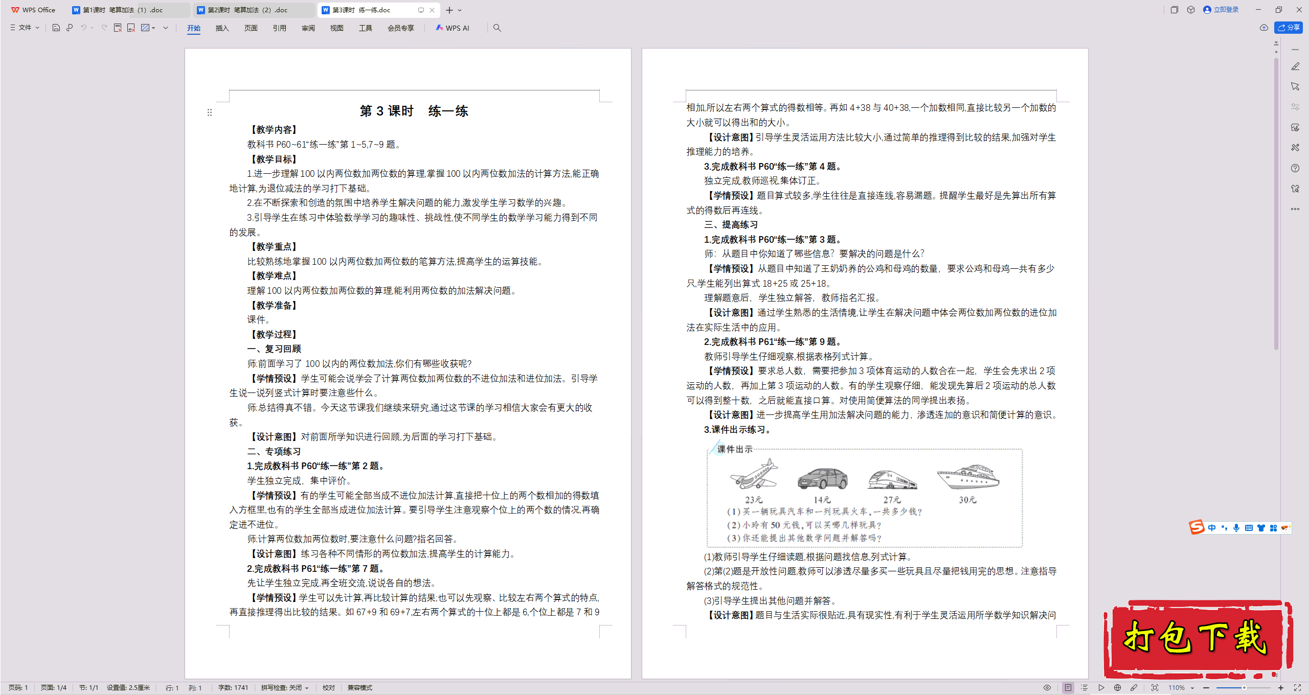Expand the undo history dropdown arrow
Viewport: 1309px width, 695px height.
coord(92,28)
